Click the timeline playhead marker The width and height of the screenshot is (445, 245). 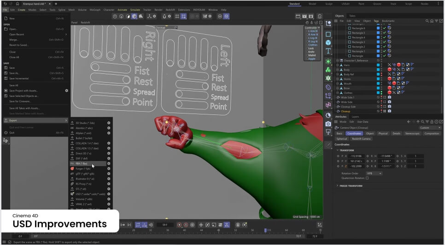pyautogui.click(x=266, y=230)
